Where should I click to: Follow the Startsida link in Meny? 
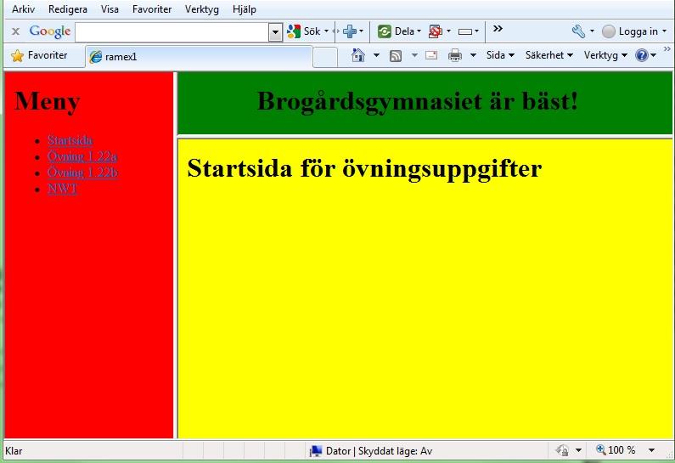point(70,140)
